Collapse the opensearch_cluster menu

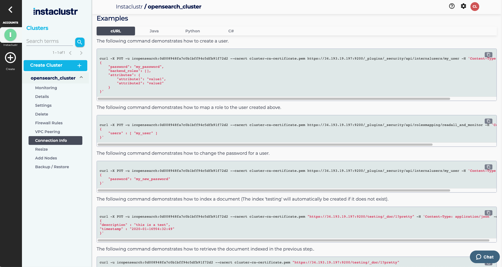click(x=81, y=78)
